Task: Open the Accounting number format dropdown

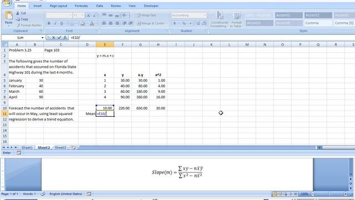Action: pyautogui.click(x=205, y=16)
